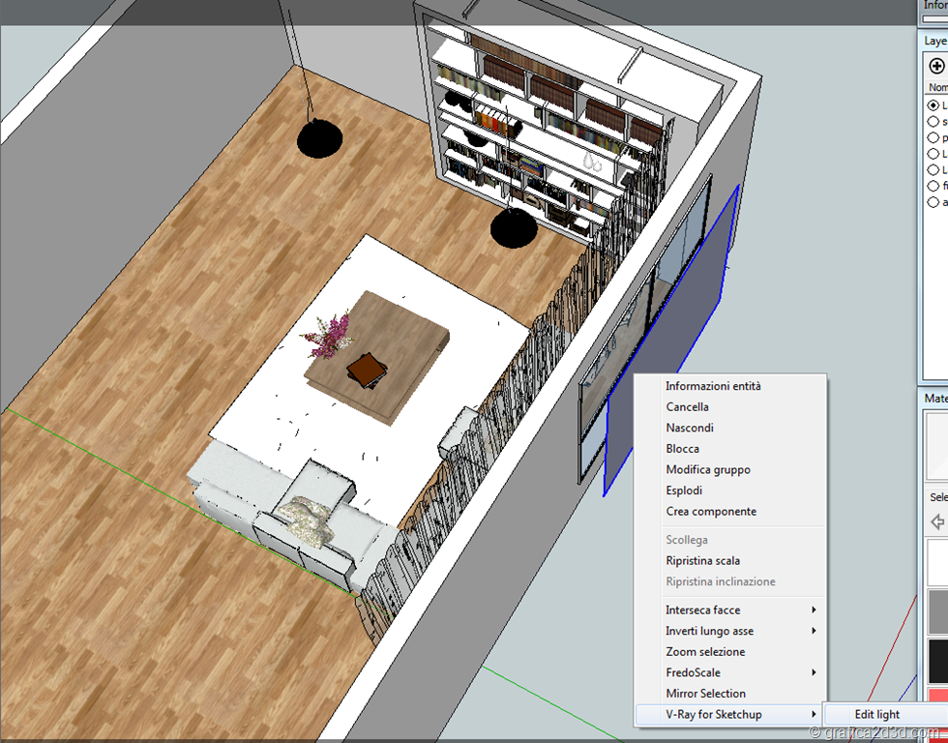
Task: Click the back arrow in Materials panel
Action: coord(936,522)
